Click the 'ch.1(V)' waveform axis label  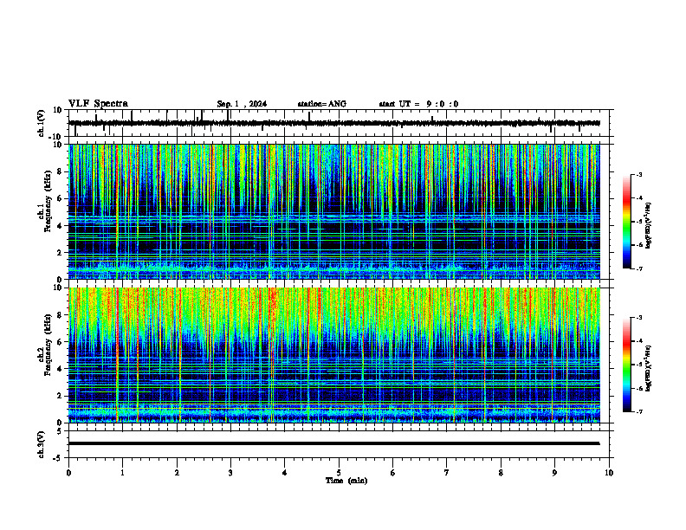[42, 123]
